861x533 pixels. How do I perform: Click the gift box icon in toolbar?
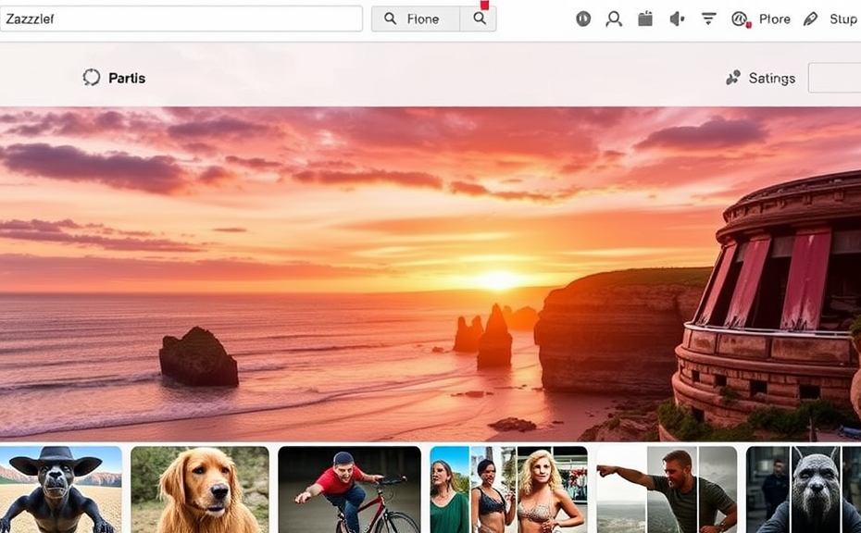645,19
